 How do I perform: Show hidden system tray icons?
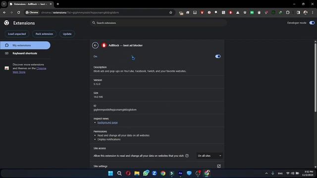click(x=266, y=173)
